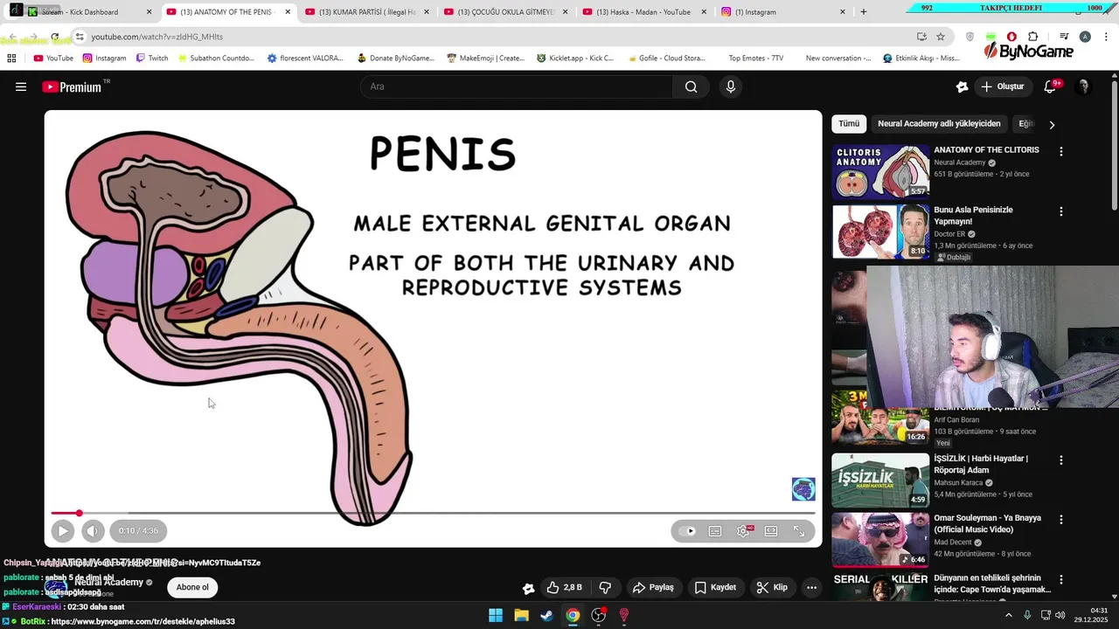
Task: Open the account avatar menu on YouTube
Action: [x=1083, y=86]
